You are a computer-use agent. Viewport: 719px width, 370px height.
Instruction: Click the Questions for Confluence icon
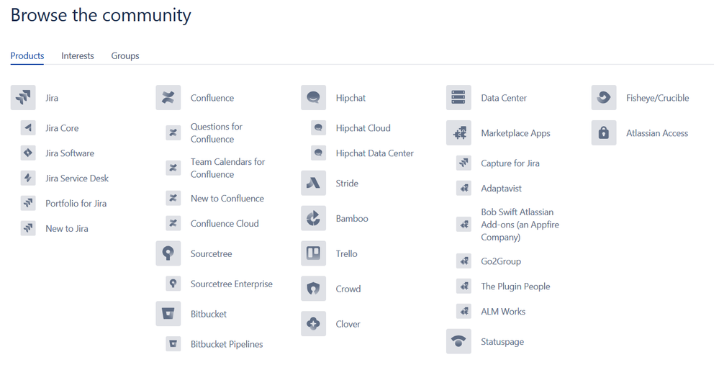point(173,133)
